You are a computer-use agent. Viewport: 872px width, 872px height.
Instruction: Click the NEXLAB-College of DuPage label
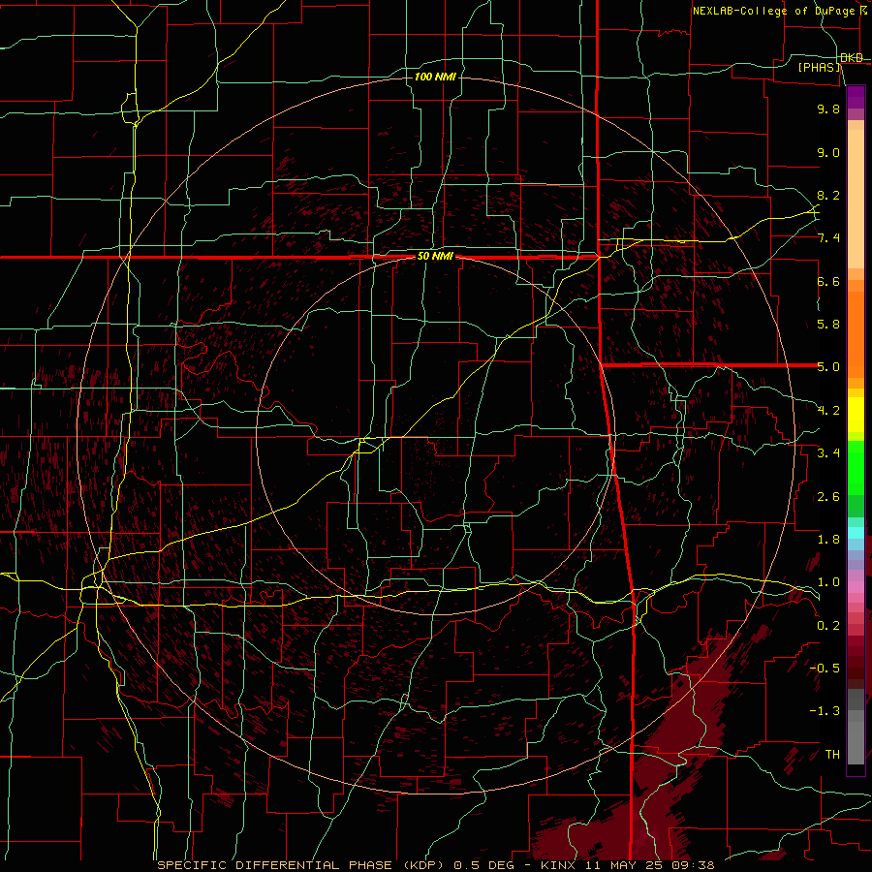[779, 11]
